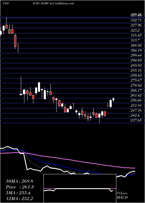This screenshot has height=203, width=145.
Task: Click the 12MA : 252.2 readout
Action: 19,198
